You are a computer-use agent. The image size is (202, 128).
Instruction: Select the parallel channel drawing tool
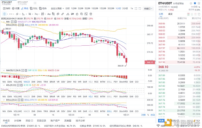[17, 14]
